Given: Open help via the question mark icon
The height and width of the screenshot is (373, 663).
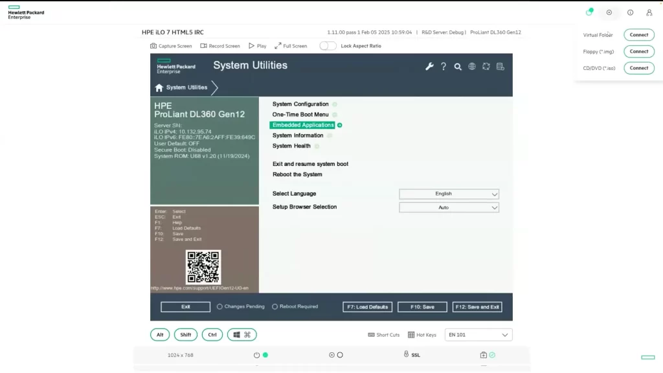Looking at the screenshot, I should pyautogui.click(x=443, y=67).
